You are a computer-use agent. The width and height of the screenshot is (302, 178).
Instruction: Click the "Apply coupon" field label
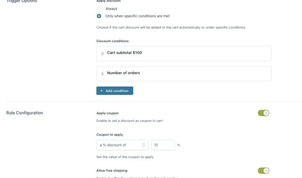[x=107, y=113]
